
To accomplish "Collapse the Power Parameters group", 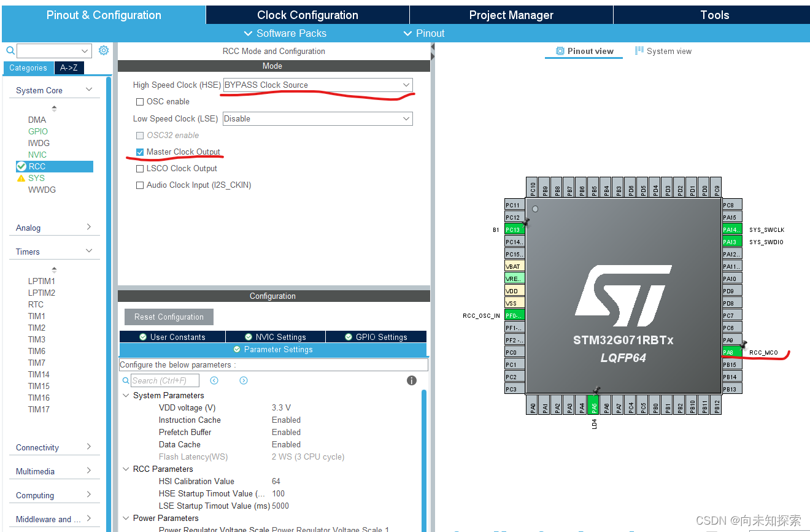I will (126, 519).
